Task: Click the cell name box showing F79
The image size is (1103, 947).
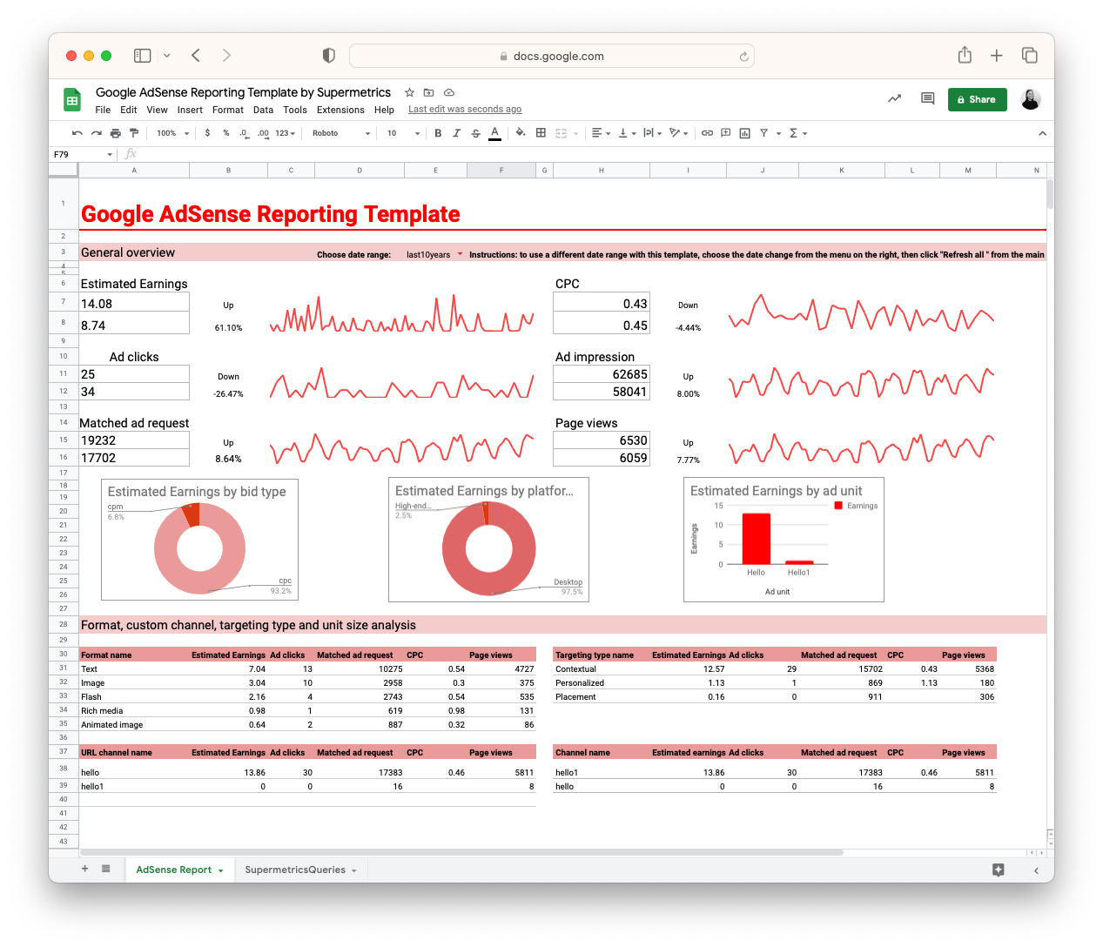Action: pyautogui.click(x=81, y=154)
